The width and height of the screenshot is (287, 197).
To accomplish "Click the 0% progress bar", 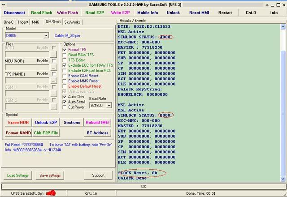I will click(x=143, y=186).
